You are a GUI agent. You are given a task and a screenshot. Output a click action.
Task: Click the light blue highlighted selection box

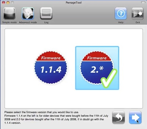[97, 68]
